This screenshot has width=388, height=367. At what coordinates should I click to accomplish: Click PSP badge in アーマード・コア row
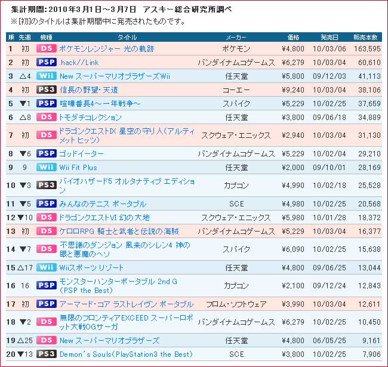[x=47, y=304]
